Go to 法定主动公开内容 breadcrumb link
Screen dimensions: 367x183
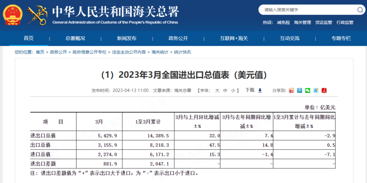tap(129, 52)
